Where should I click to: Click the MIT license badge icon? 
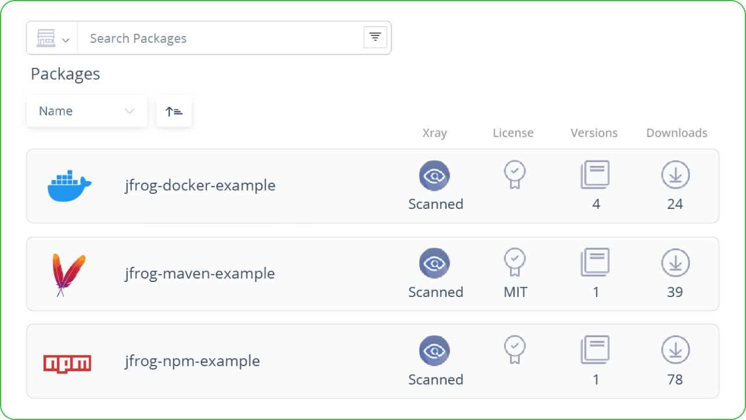(515, 263)
